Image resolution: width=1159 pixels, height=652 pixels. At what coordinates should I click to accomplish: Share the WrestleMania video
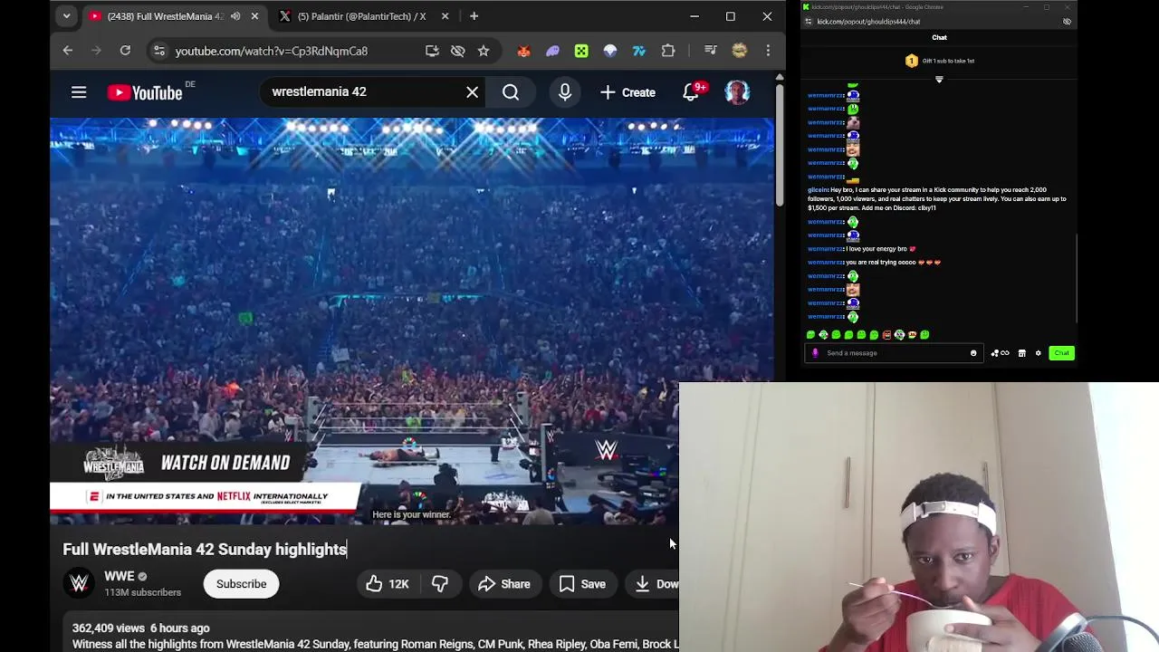504,584
